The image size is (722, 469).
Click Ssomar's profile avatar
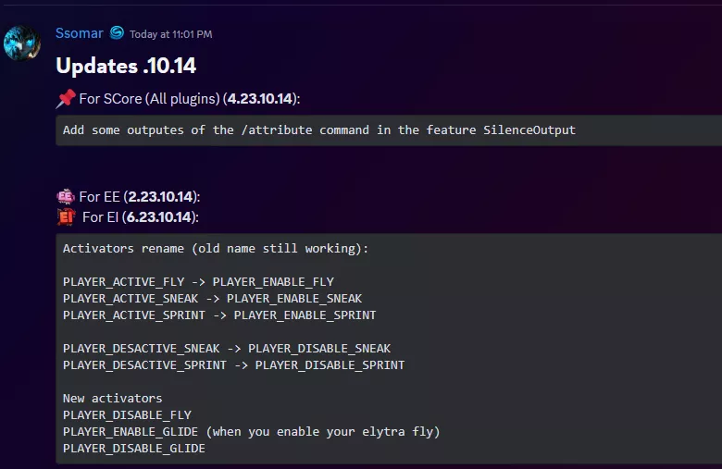click(21, 43)
